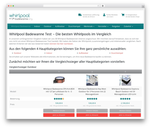
Task: Click the Kostenlose Lieferung text
Action: [x=91, y=15]
